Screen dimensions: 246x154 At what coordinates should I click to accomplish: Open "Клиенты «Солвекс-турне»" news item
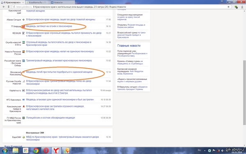tap(130, 62)
